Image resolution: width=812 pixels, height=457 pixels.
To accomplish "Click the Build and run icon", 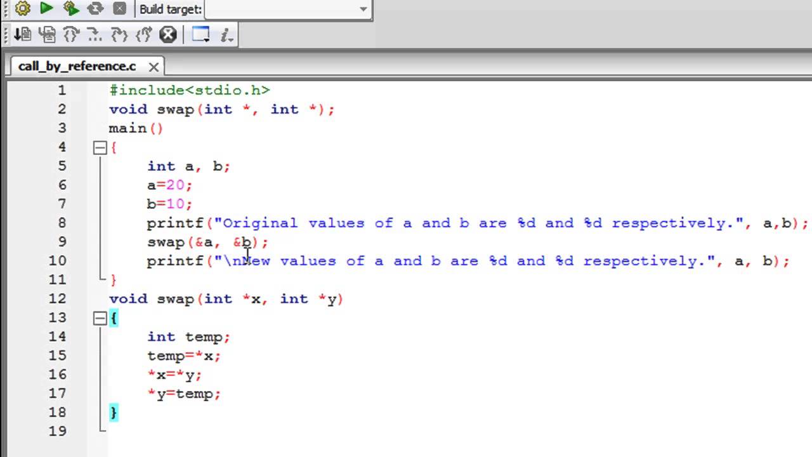I will pos(70,9).
